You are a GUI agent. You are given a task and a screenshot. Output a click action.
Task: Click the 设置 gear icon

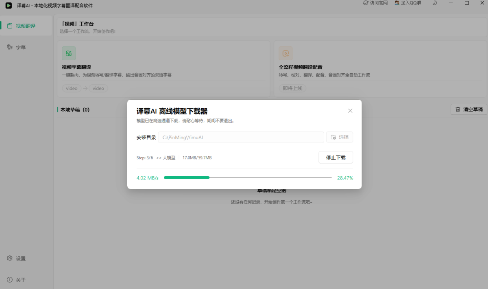coord(10,258)
